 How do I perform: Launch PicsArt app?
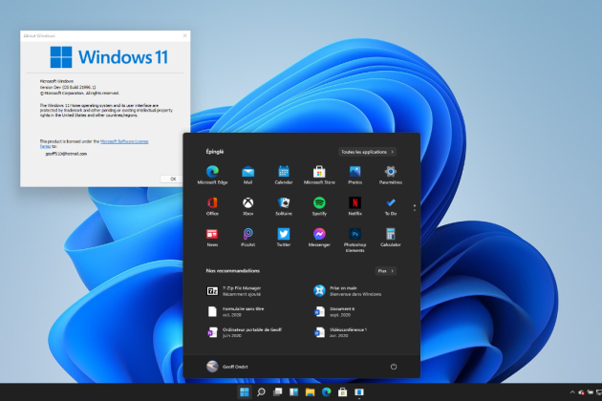point(248,237)
